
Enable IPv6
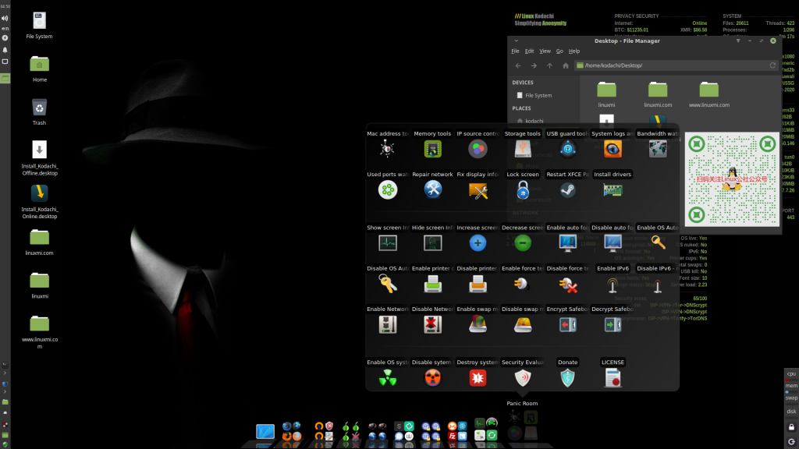(613, 284)
